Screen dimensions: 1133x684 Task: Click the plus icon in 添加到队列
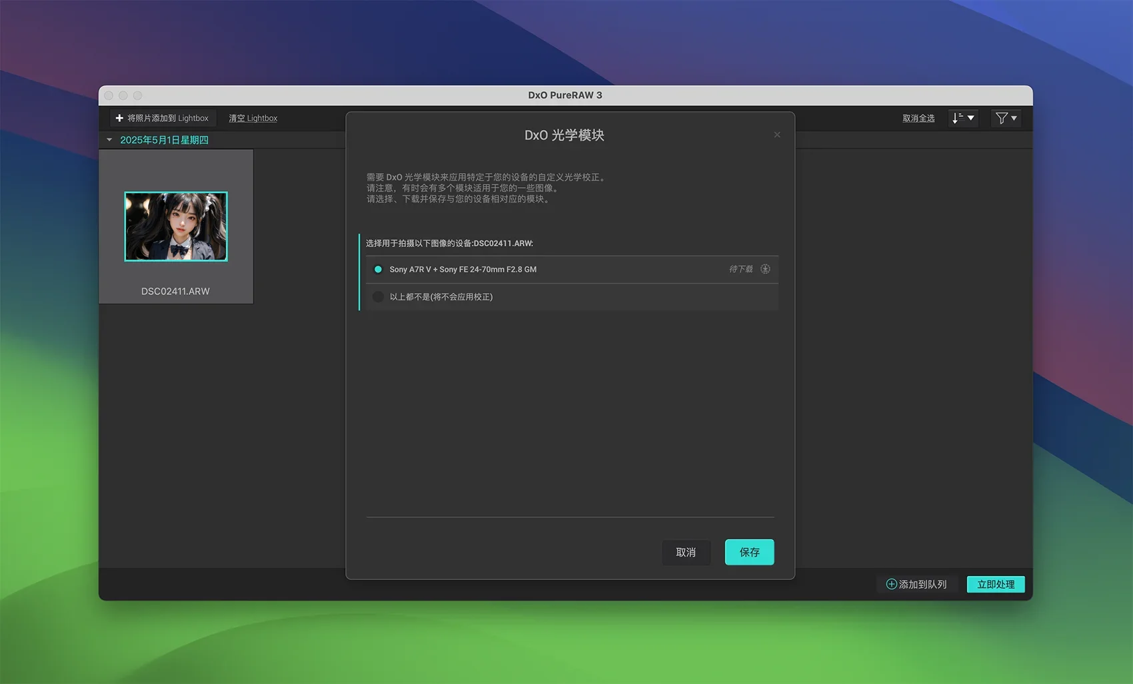[891, 584]
